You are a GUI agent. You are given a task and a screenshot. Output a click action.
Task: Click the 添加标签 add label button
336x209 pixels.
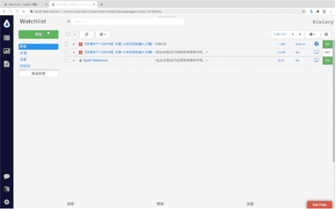coord(38,73)
